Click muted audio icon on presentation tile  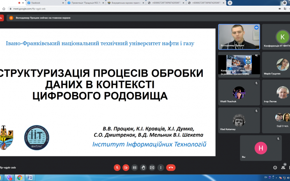point(256,55)
